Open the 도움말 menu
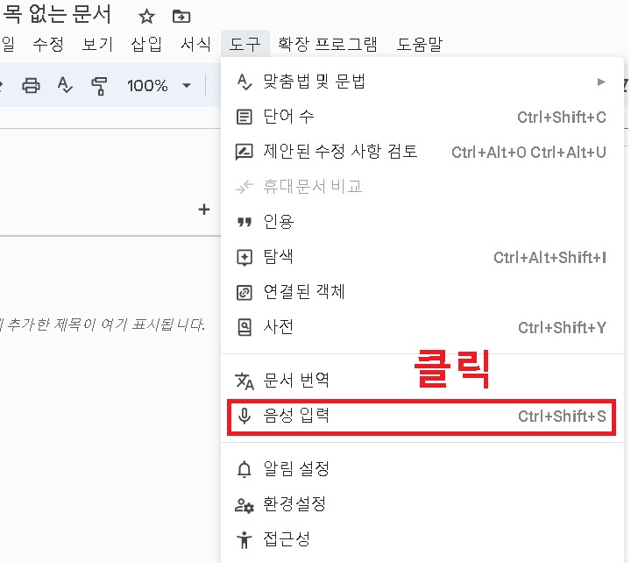This screenshot has height=563, width=631. (x=419, y=44)
